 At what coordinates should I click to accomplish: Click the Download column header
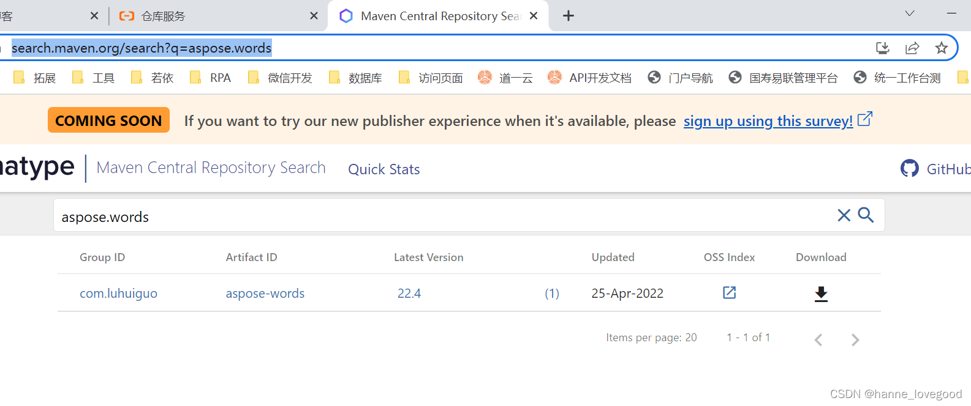click(821, 257)
